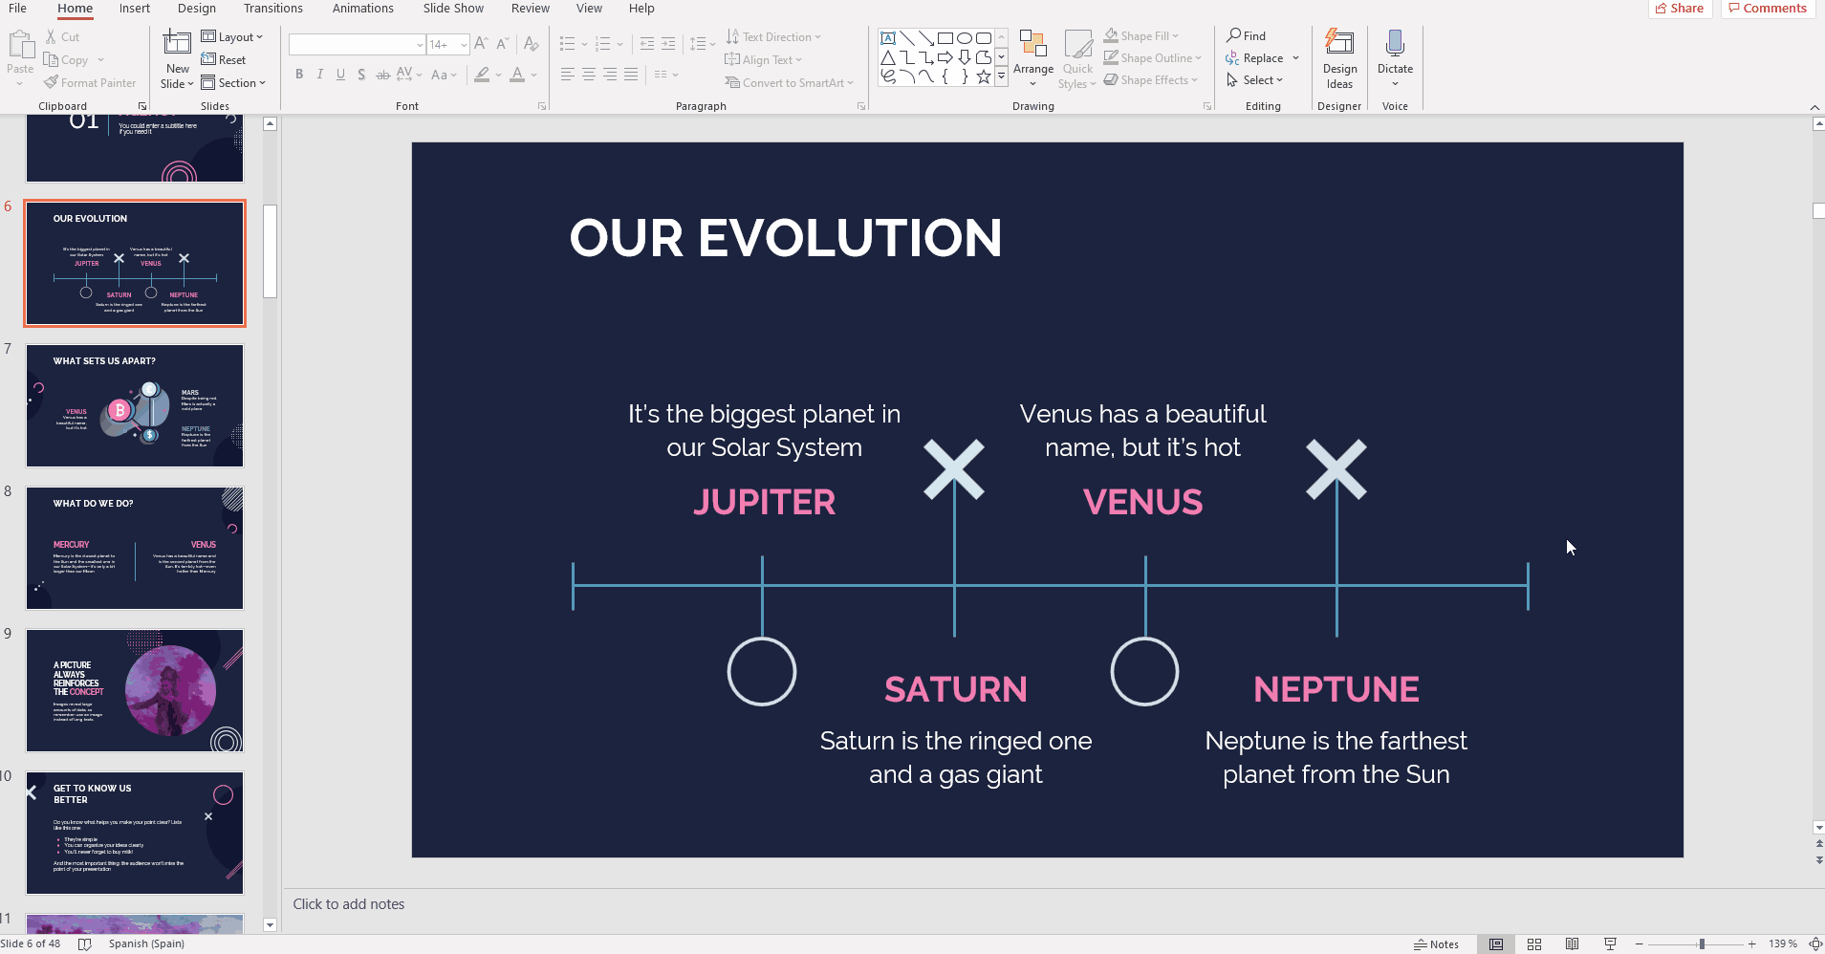Switch to Slide Sorter view
Viewport: 1825px width, 954px height.
[1534, 944]
